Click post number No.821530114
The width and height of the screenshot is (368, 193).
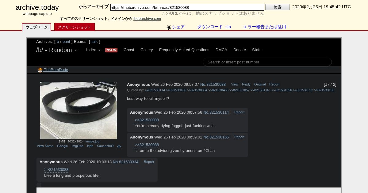click(216, 112)
